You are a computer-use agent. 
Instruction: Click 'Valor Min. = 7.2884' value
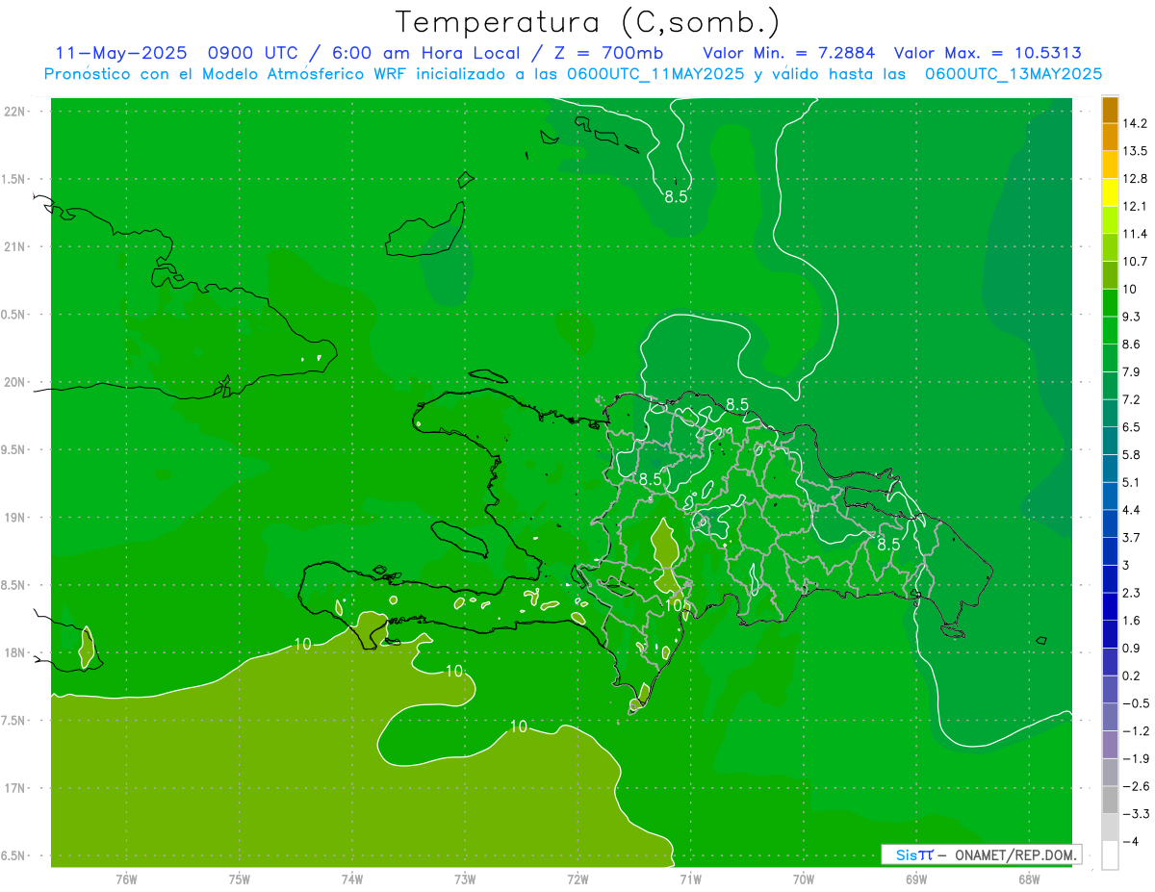coord(788,53)
